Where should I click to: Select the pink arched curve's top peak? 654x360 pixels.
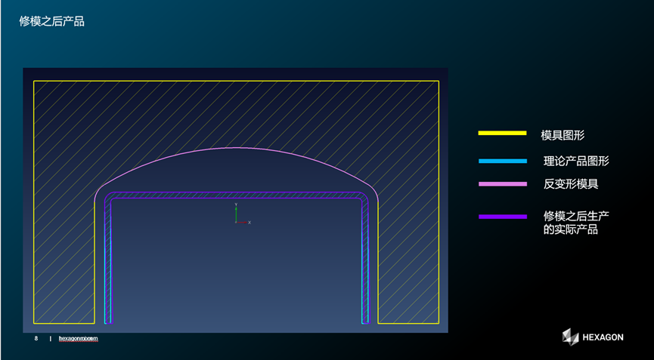click(x=236, y=146)
